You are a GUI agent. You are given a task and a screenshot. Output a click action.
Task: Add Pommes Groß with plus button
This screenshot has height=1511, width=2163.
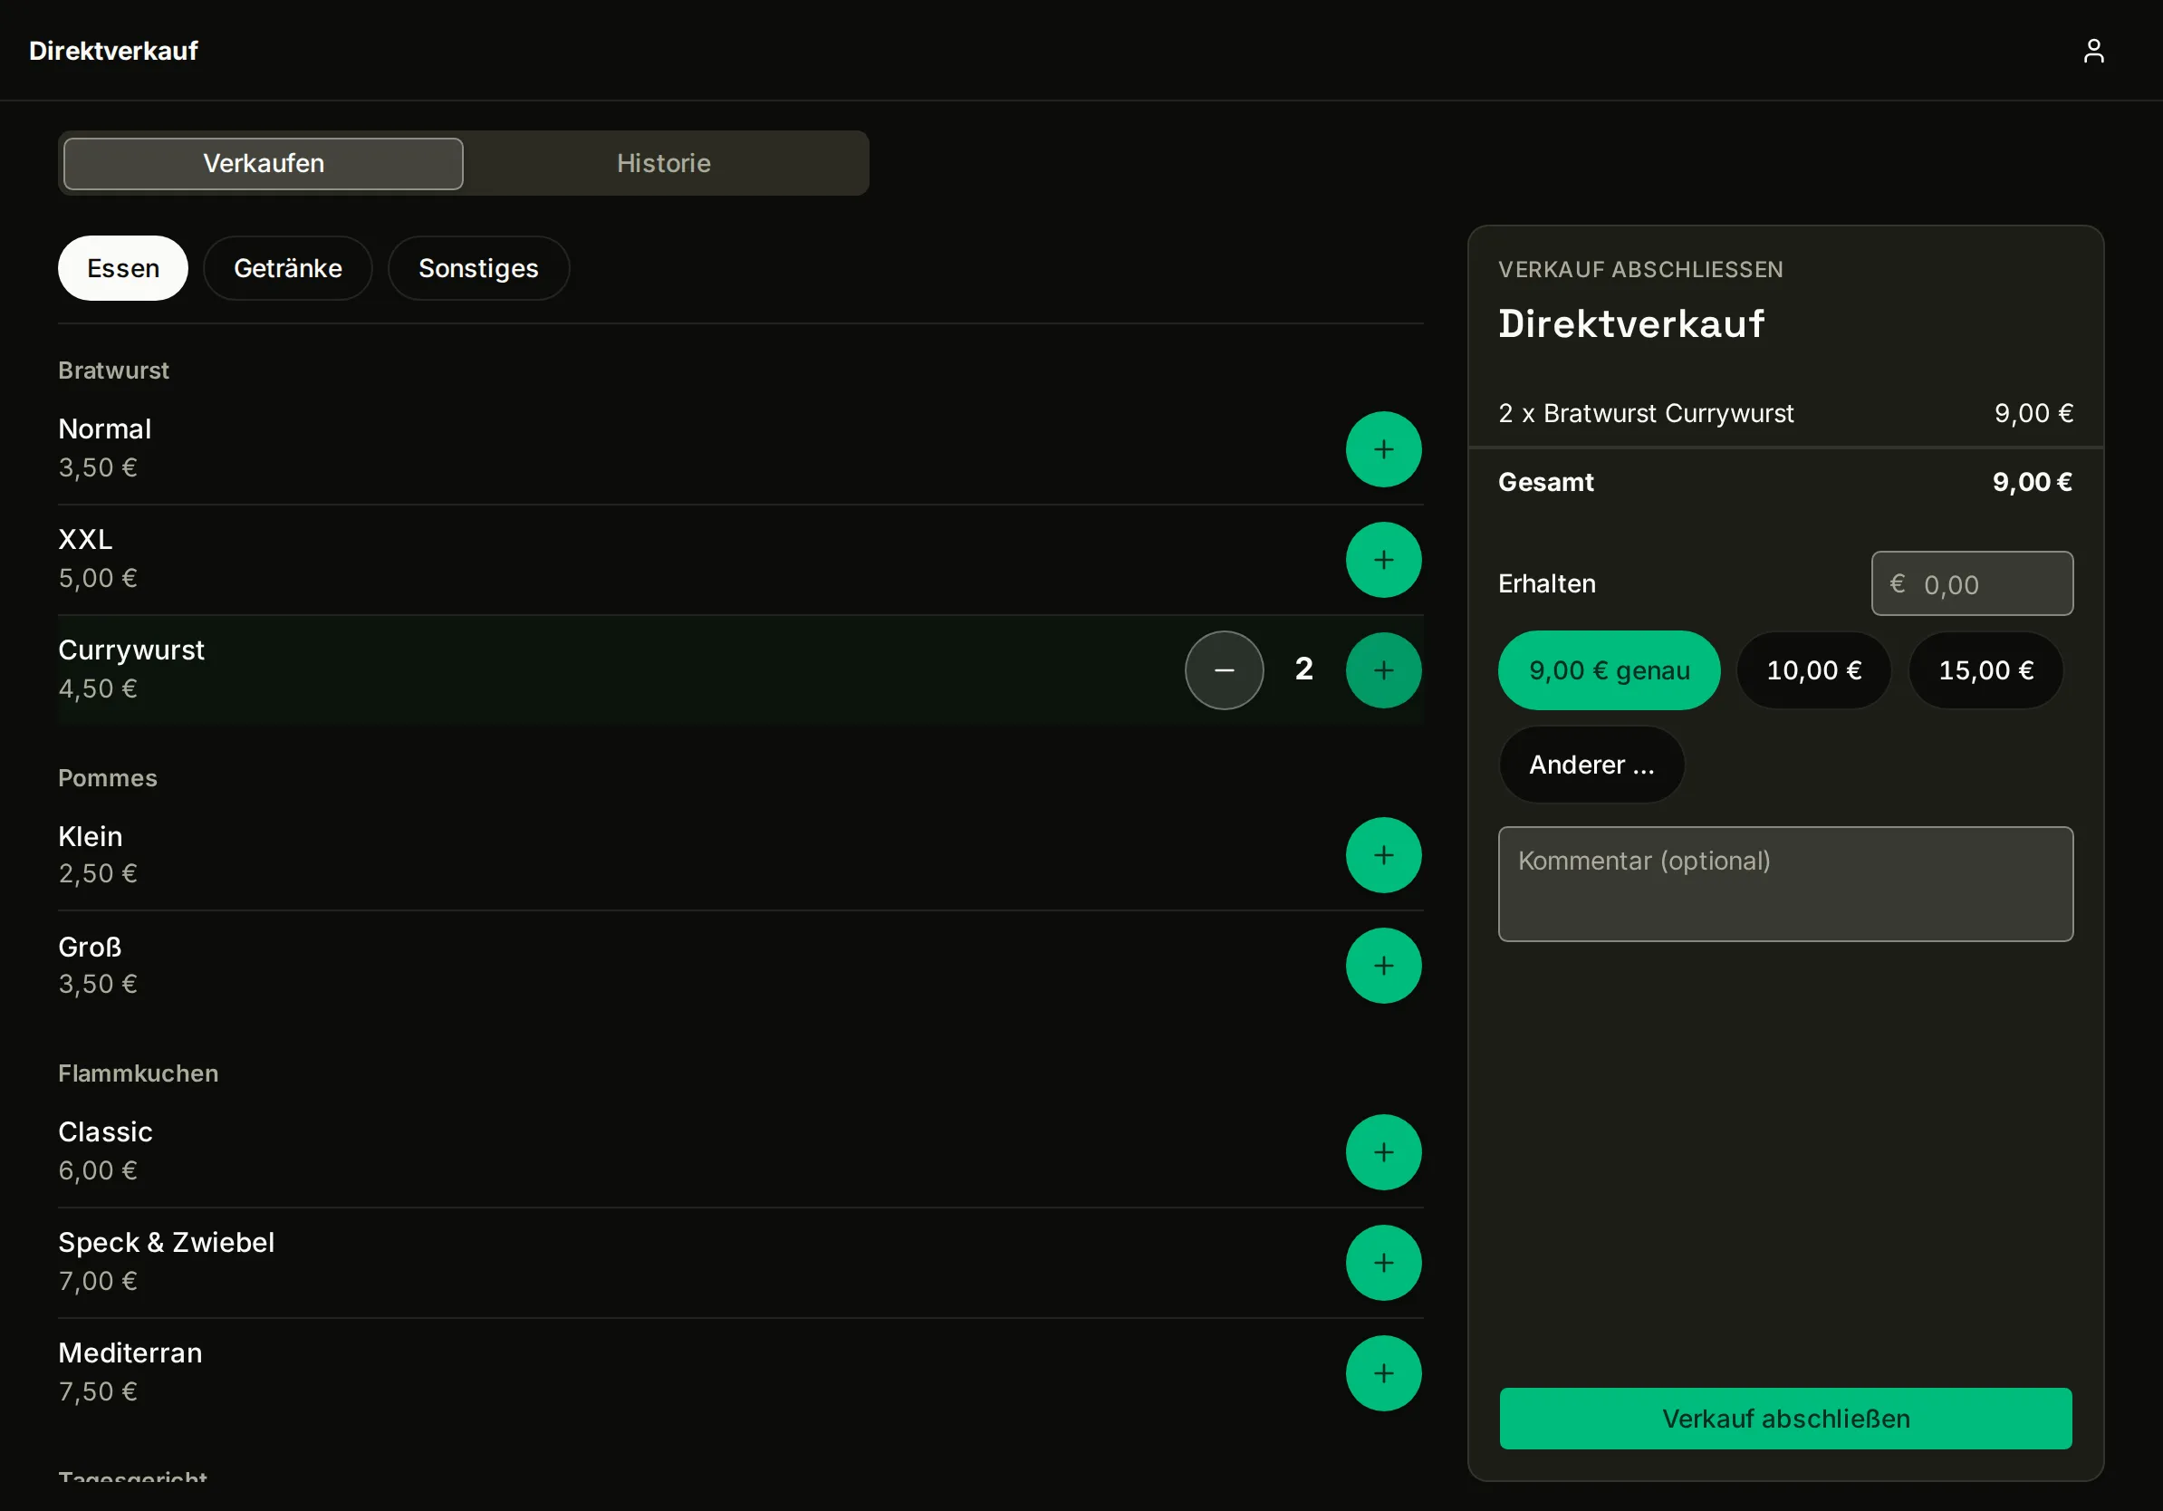(x=1383, y=966)
